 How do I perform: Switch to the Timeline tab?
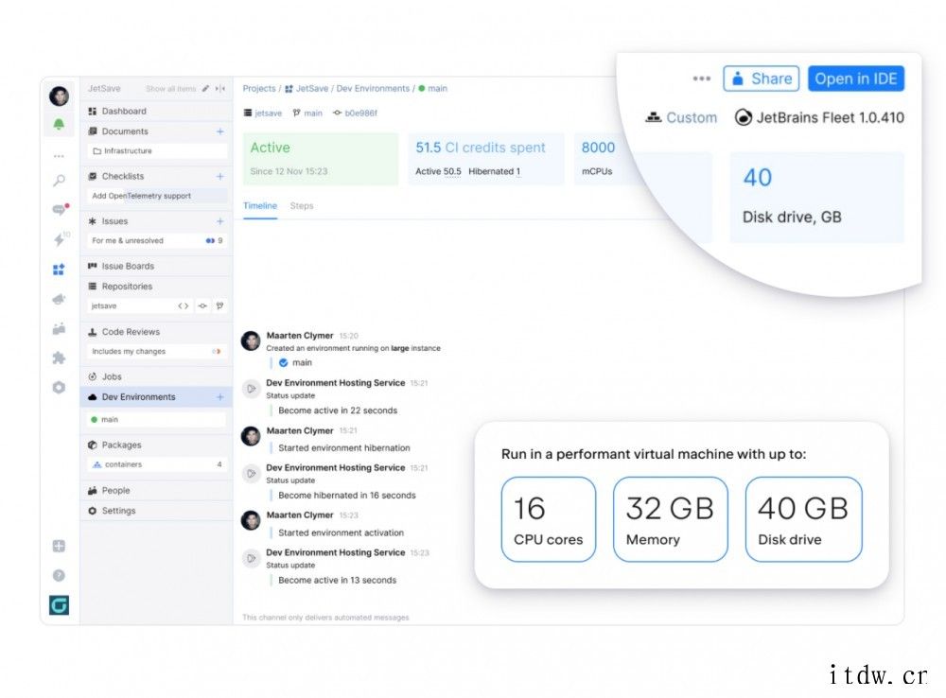260,206
